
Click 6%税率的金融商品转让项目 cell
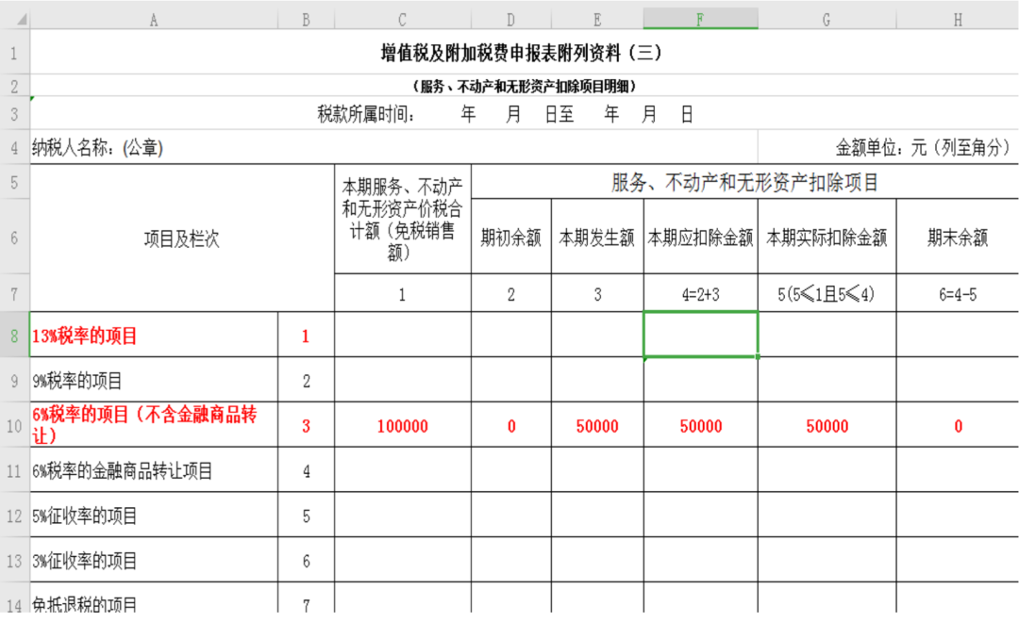pos(154,470)
